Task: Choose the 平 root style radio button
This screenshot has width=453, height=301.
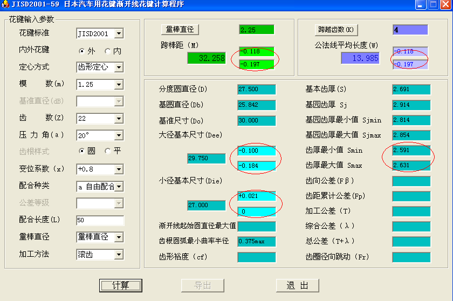Action: pos(108,151)
